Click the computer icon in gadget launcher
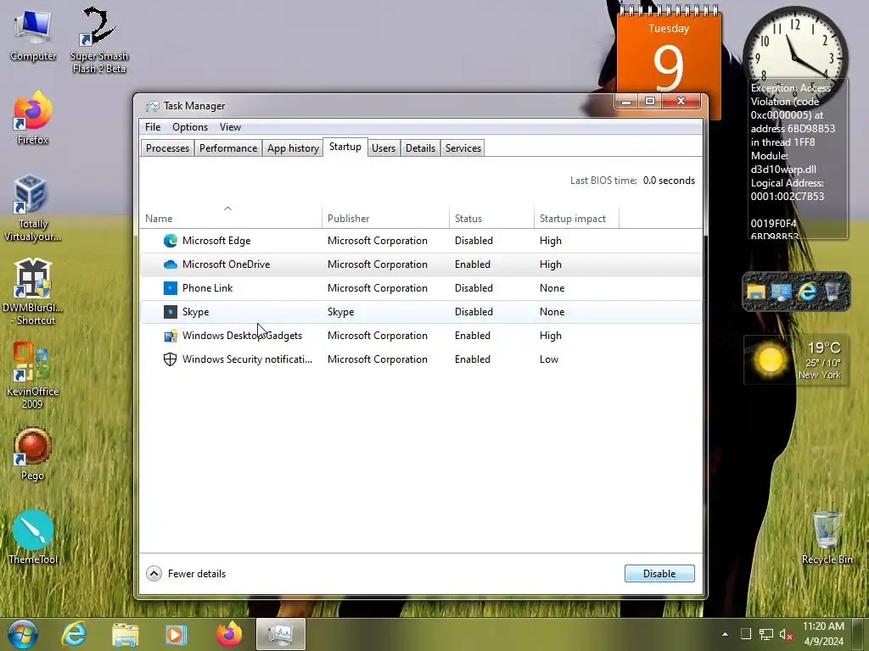This screenshot has height=651, width=869. [x=782, y=292]
